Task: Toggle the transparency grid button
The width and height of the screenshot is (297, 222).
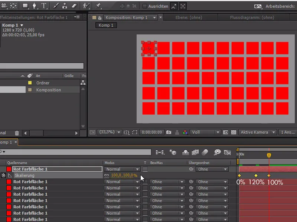Action: (234, 132)
